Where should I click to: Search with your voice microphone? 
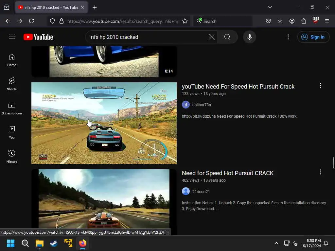[x=249, y=37]
